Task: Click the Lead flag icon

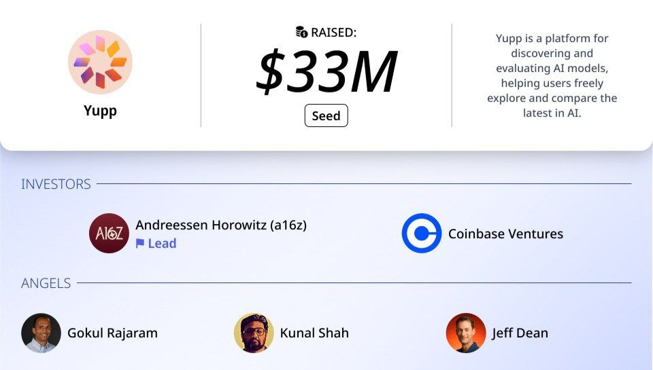Action: [140, 244]
